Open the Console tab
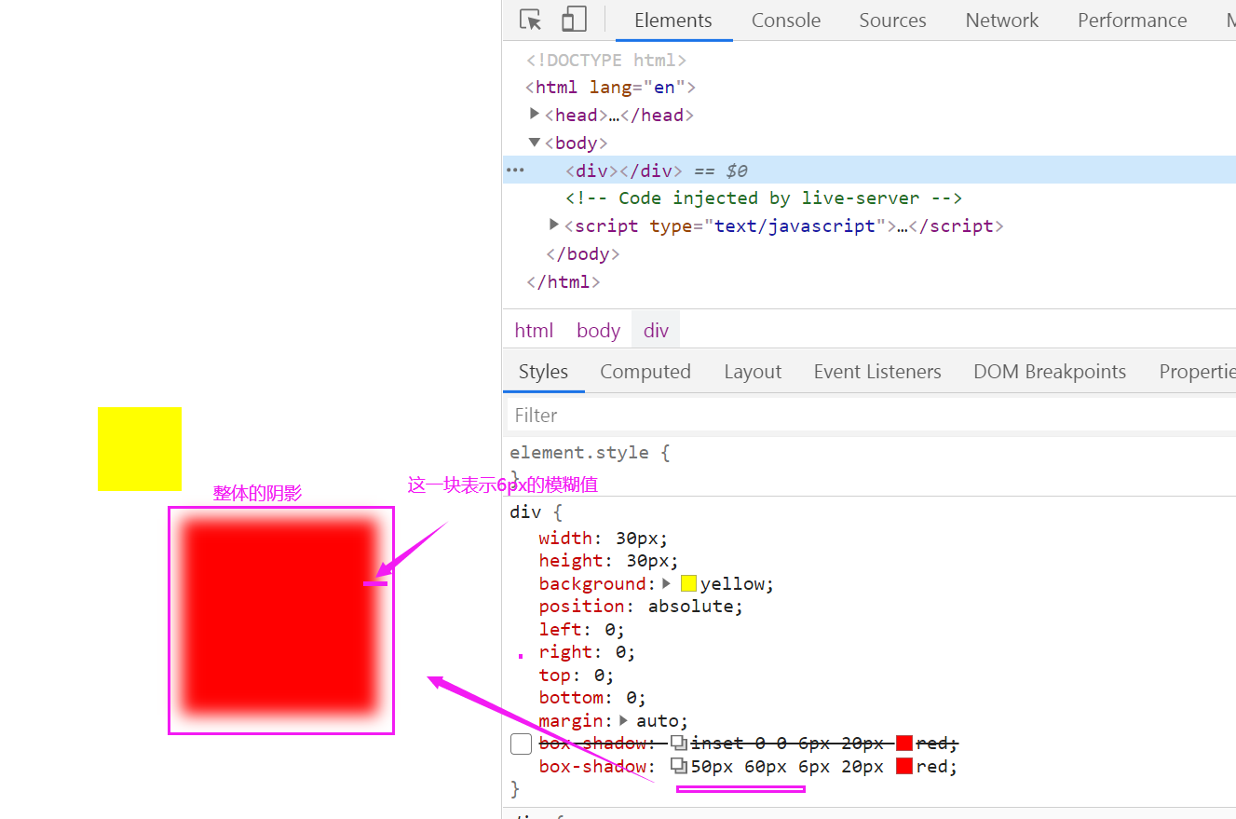Viewport: 1236px width, 819px height. click(786, 20)
